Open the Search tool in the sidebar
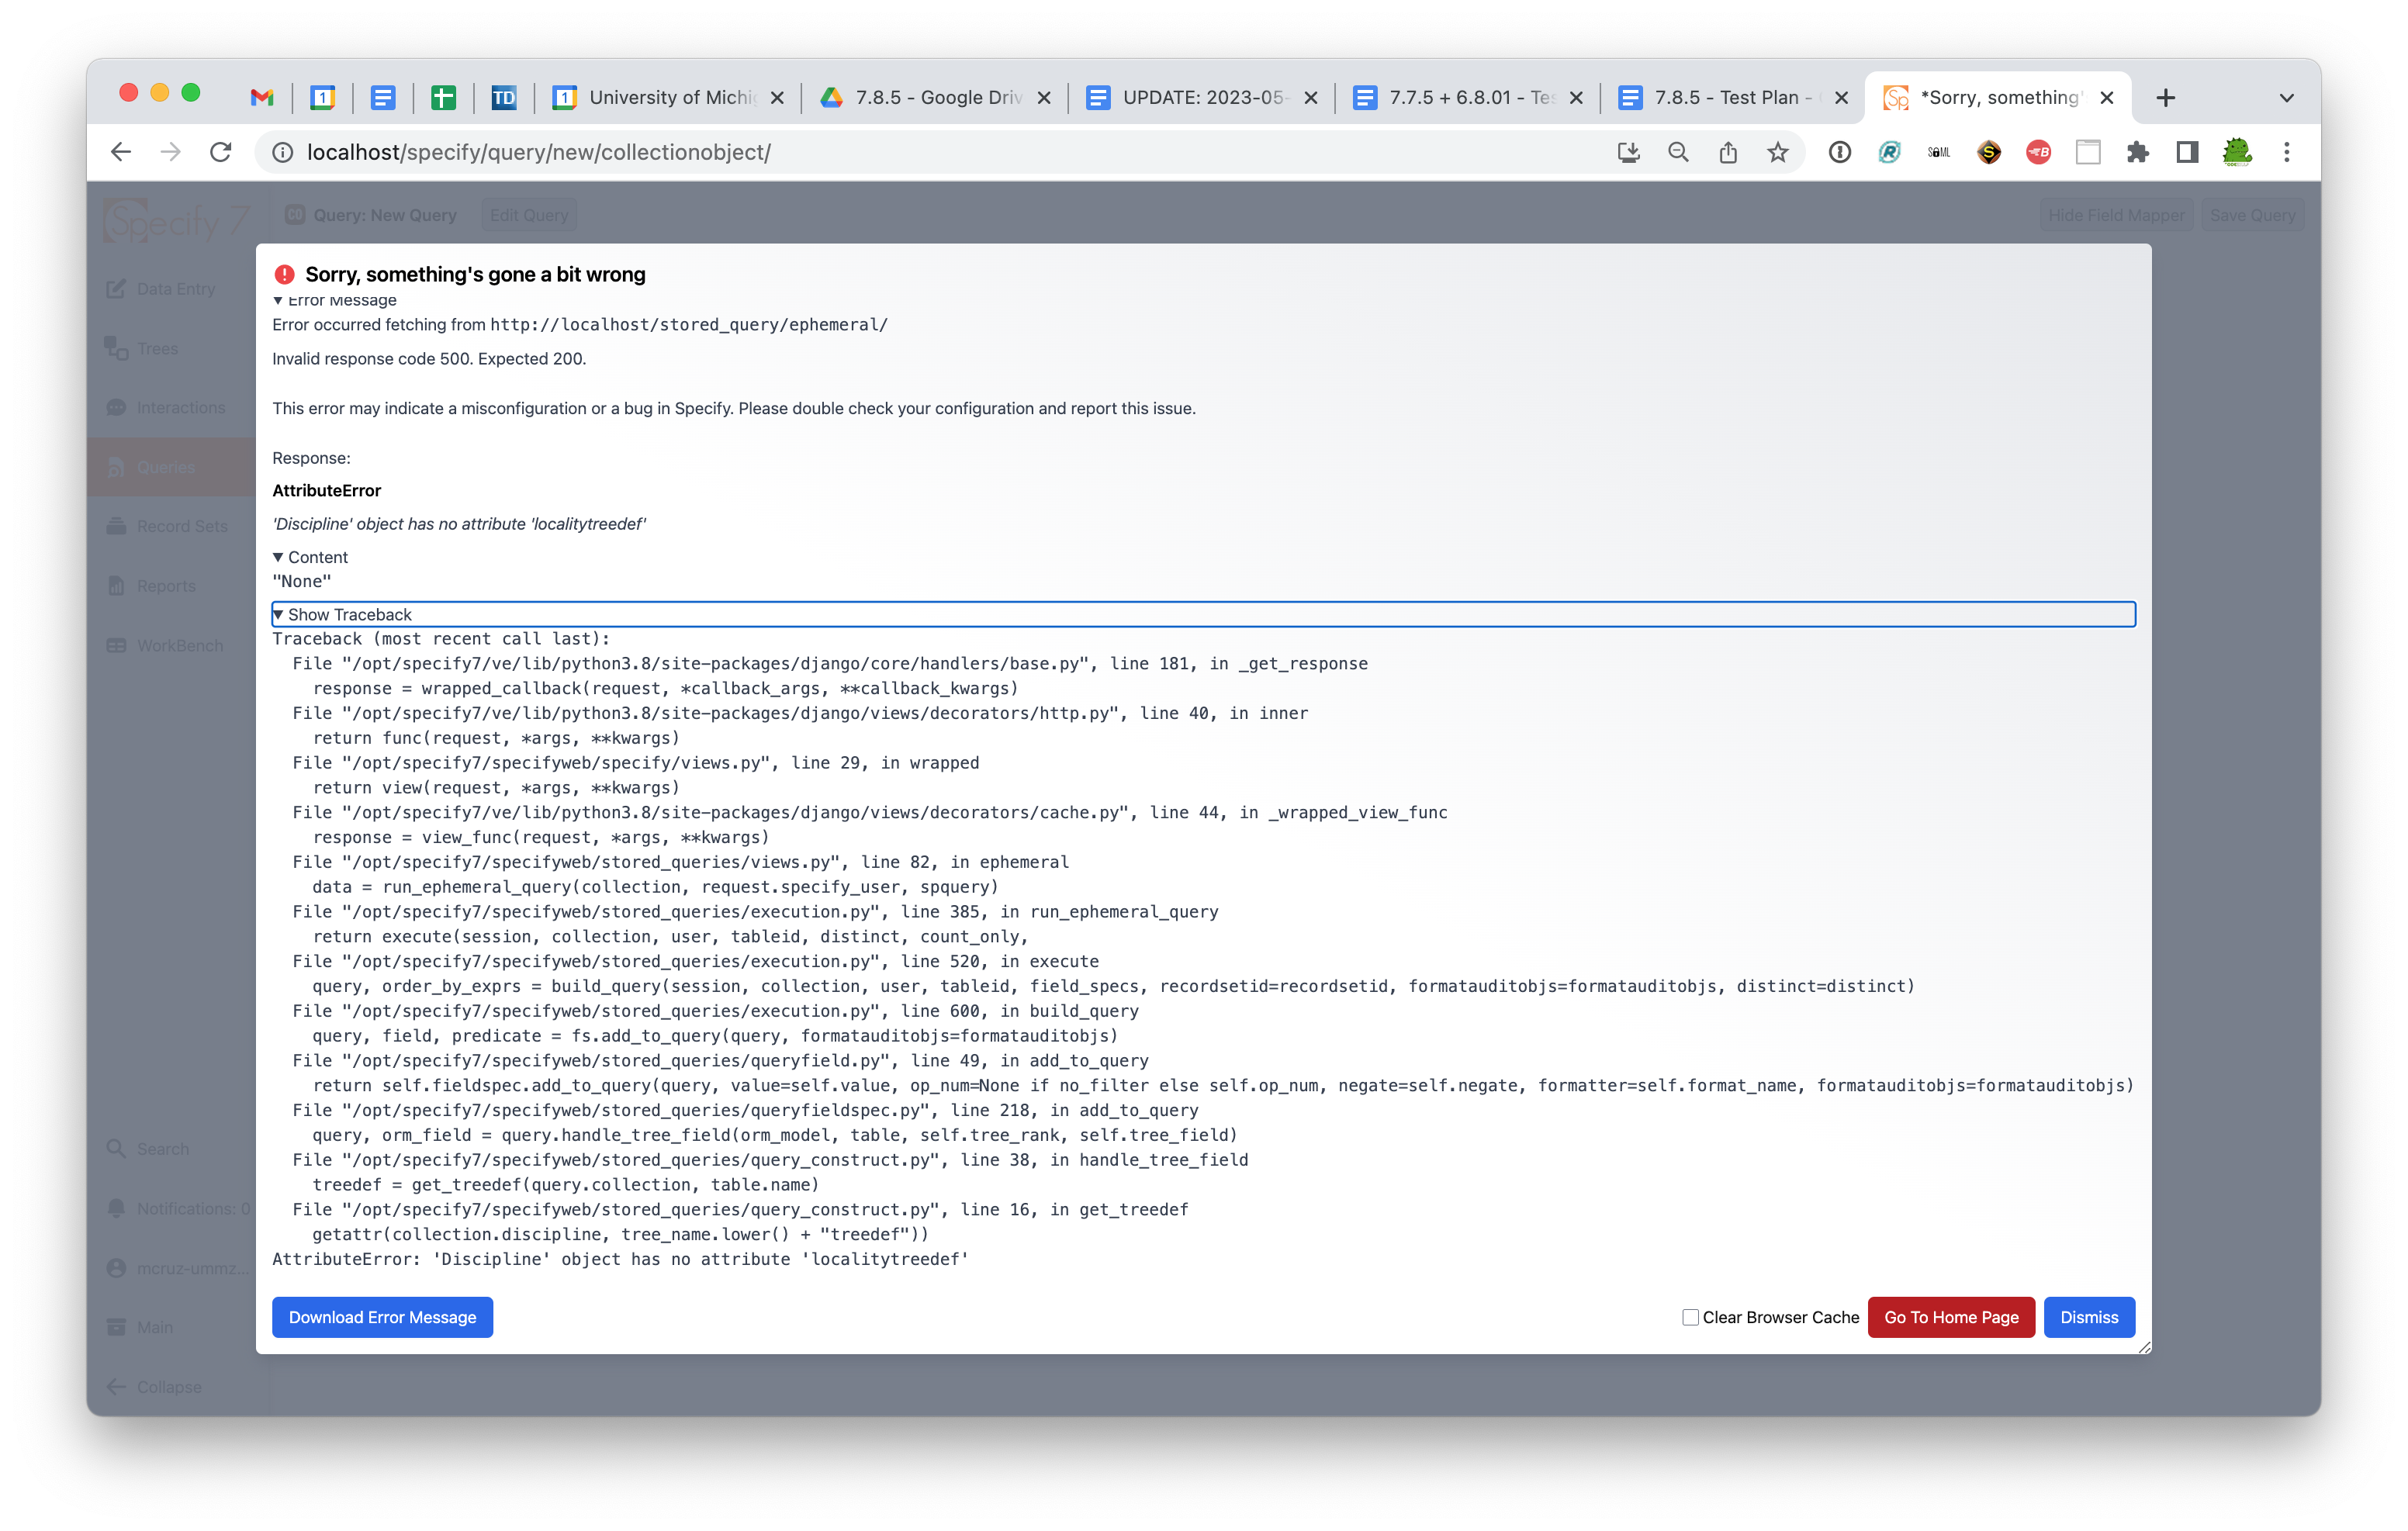2408x1531 pixels. (161, 1148)
